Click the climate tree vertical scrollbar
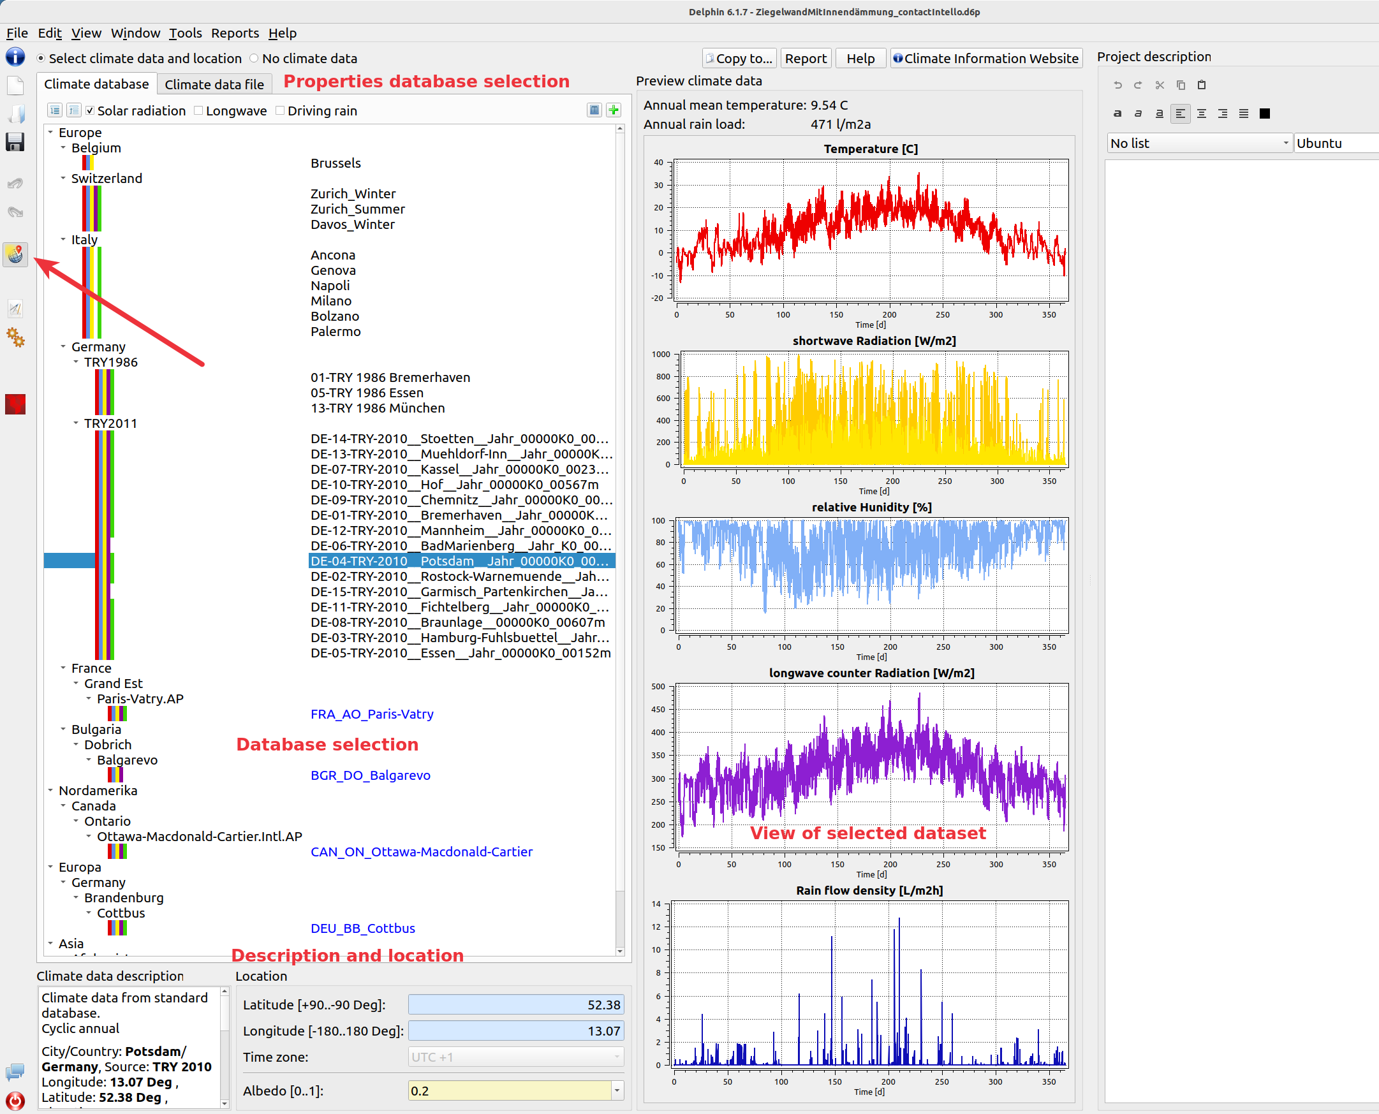The height and width of the screenshot is (1114, 1379). (620, 539)
